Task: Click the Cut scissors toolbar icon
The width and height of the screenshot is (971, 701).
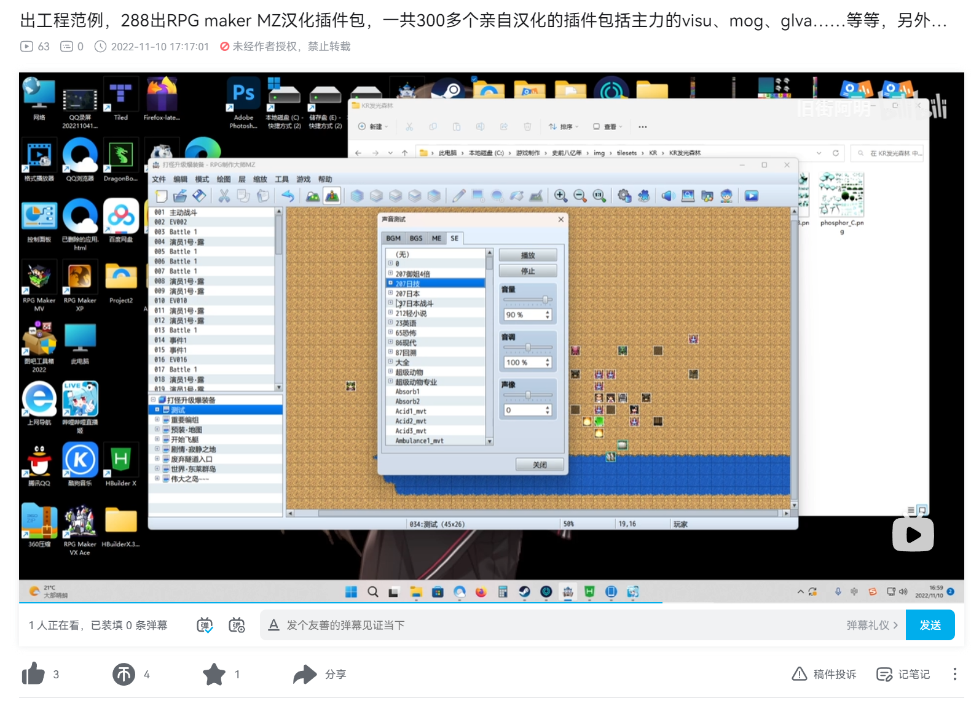Action: coord(224,196)
